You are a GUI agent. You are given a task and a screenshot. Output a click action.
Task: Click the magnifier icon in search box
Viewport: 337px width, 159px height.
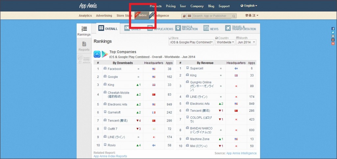coord(234,16)
